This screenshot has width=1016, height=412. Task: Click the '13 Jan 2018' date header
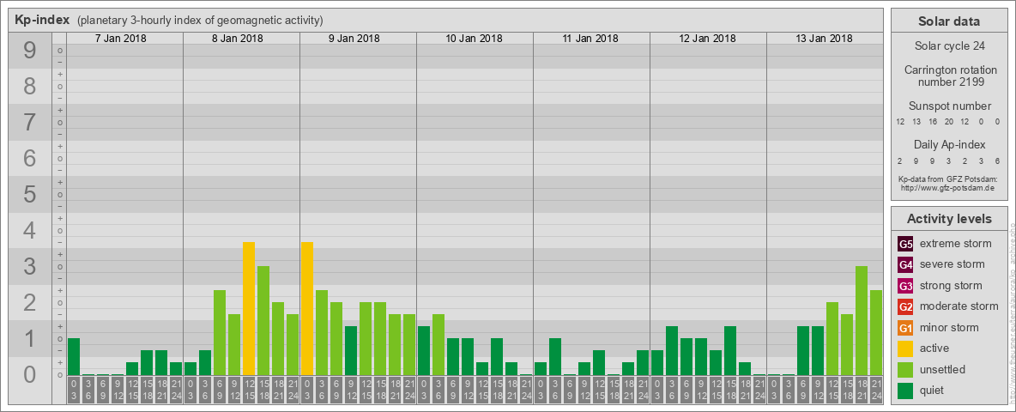coord(824,39)
